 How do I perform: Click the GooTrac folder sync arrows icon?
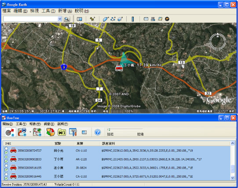click(x=51, y=132)
